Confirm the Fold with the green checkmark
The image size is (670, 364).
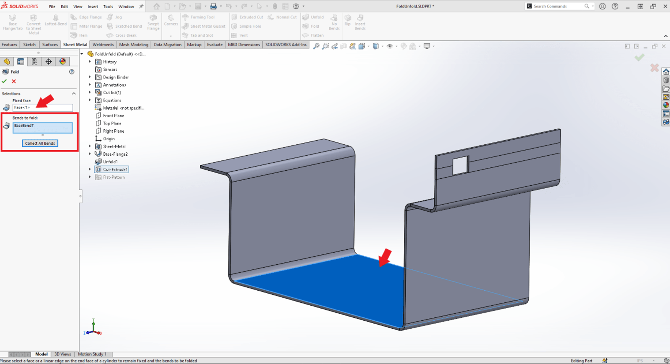(4, 81)
